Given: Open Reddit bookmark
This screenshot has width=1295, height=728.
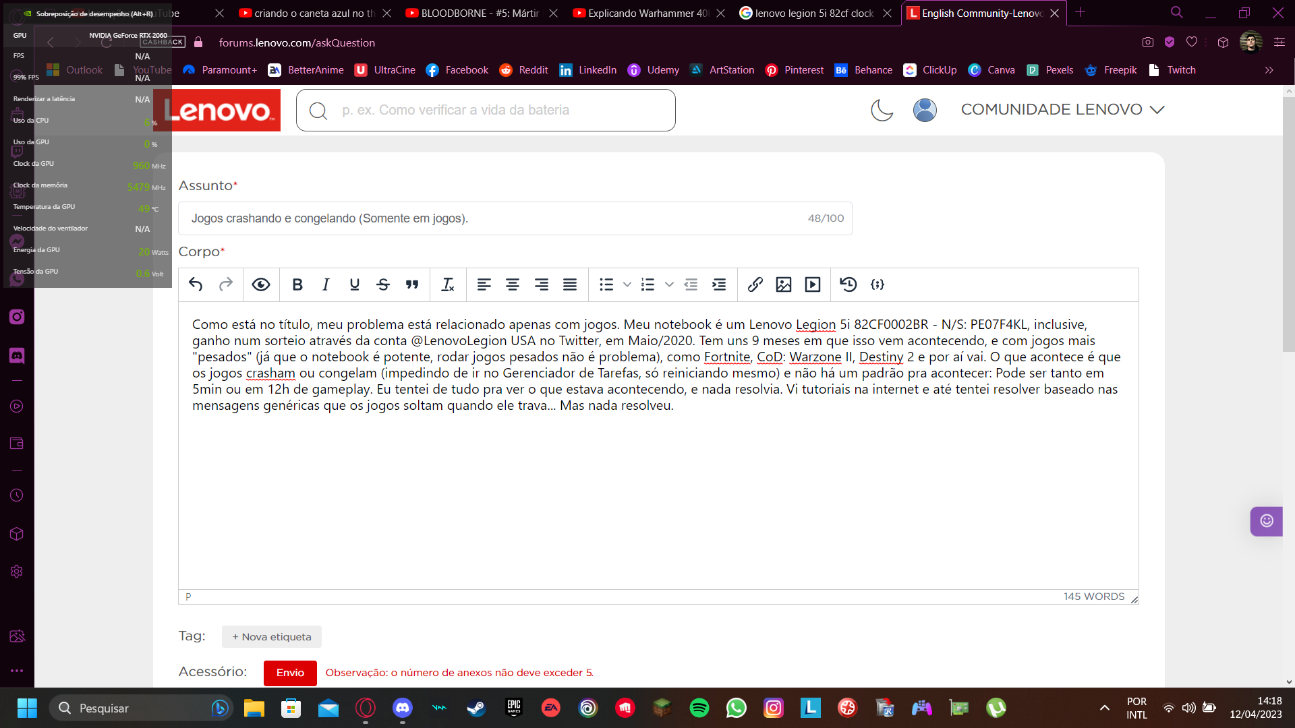Looking at the screenshot, I should pyautogui.click(x=523, y=70).
